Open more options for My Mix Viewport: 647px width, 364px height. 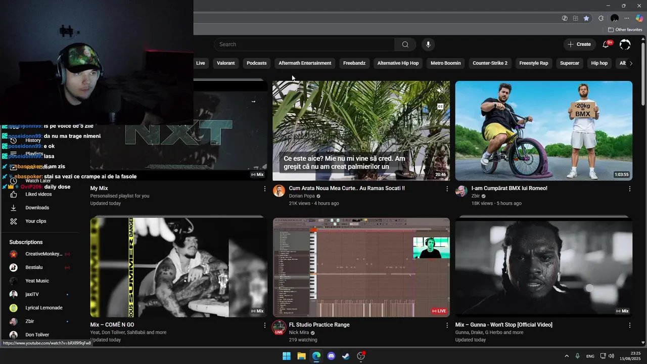264,189
